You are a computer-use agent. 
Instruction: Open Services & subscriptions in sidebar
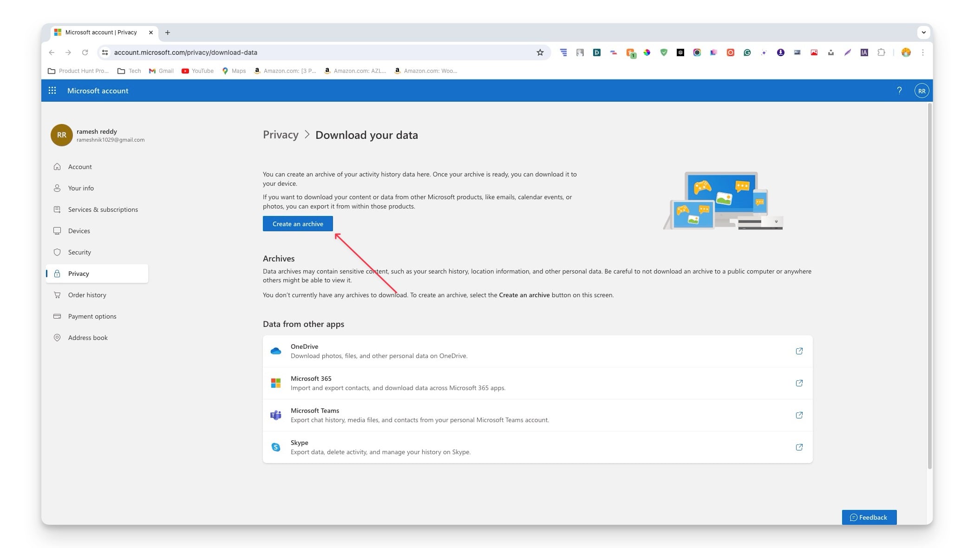coord(97,209)
